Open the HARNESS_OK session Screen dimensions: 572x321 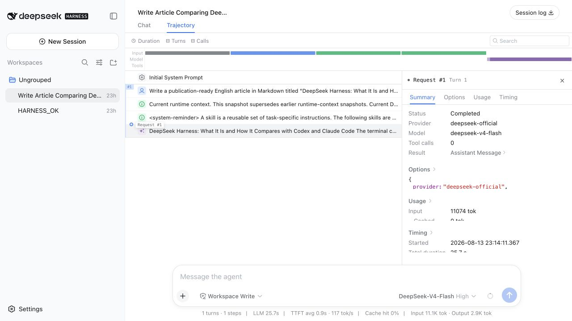coord(63,111)
